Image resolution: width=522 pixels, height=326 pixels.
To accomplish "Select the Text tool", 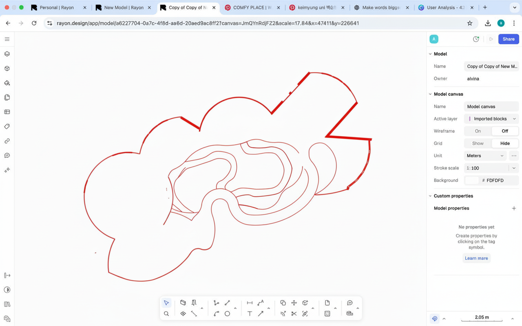I will tap(250, 314).
